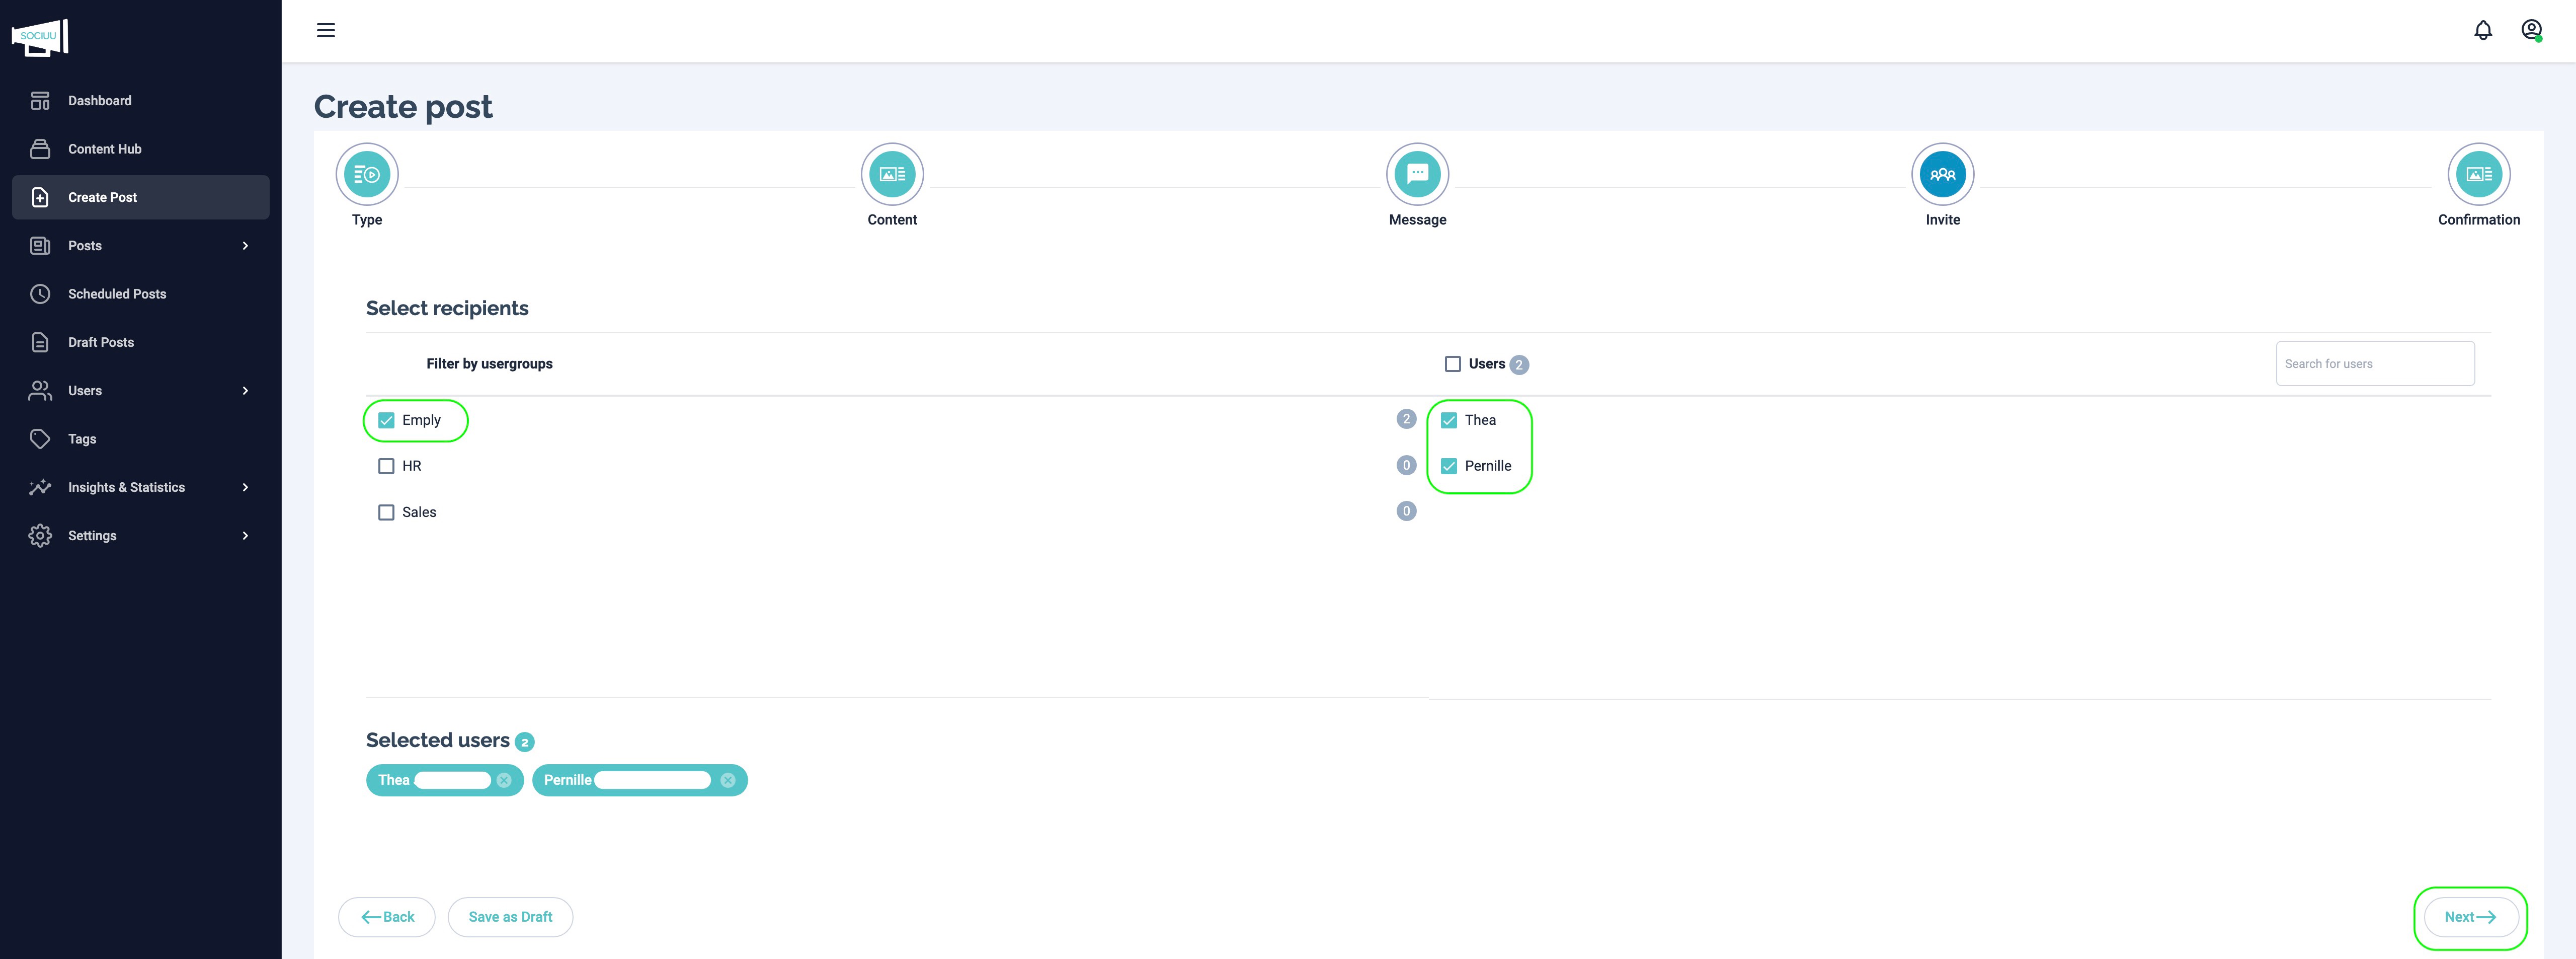The image size is (2576, 959).
Task: Check the HR usergroup checkbox
Action: pos(386,467)
